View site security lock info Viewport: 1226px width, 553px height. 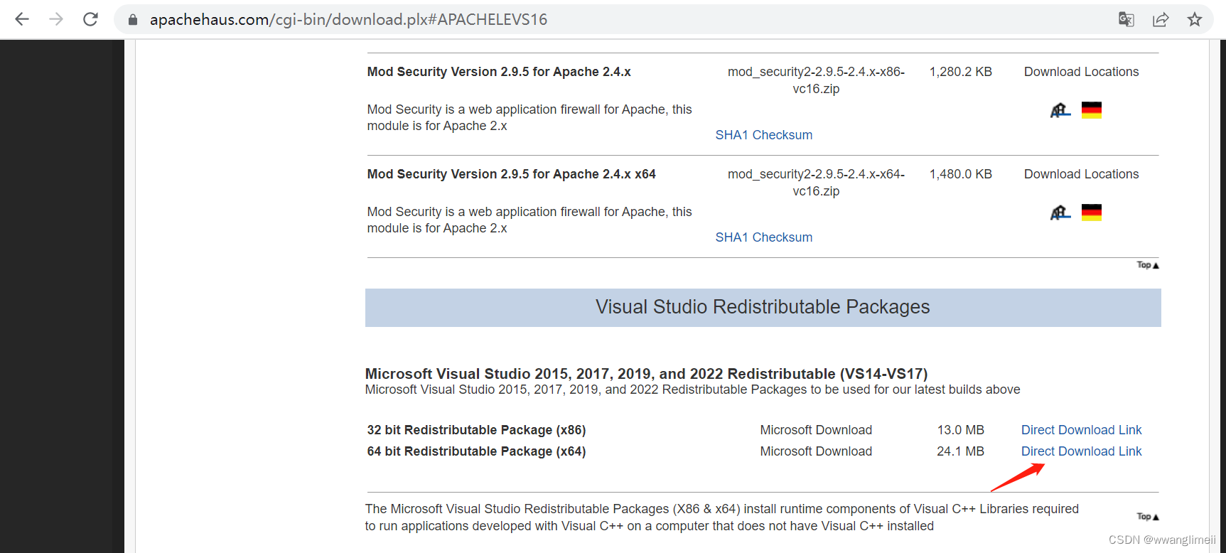[x=132, y=20]
